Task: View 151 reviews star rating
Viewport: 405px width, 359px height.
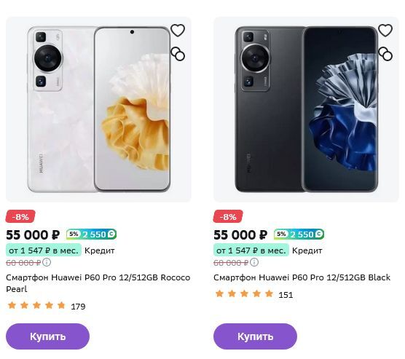Action: click(254, 294)
